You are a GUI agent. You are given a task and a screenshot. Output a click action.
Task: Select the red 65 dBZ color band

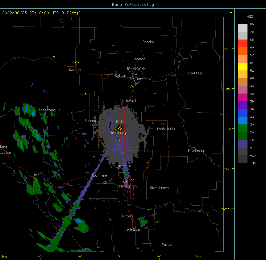(x=243, y=44)
